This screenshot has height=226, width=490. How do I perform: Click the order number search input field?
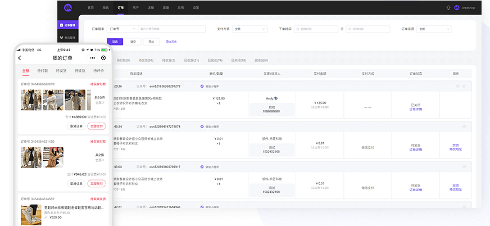[171, 29]
